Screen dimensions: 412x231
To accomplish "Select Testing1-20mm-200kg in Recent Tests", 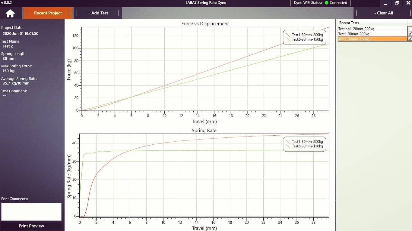I will 372,29.
